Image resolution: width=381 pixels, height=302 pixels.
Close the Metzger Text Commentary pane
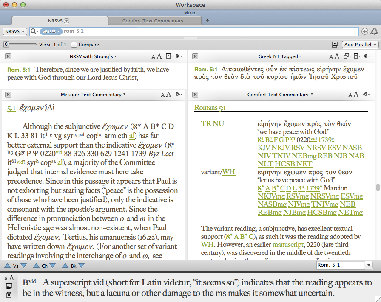(x=8, y=94)
